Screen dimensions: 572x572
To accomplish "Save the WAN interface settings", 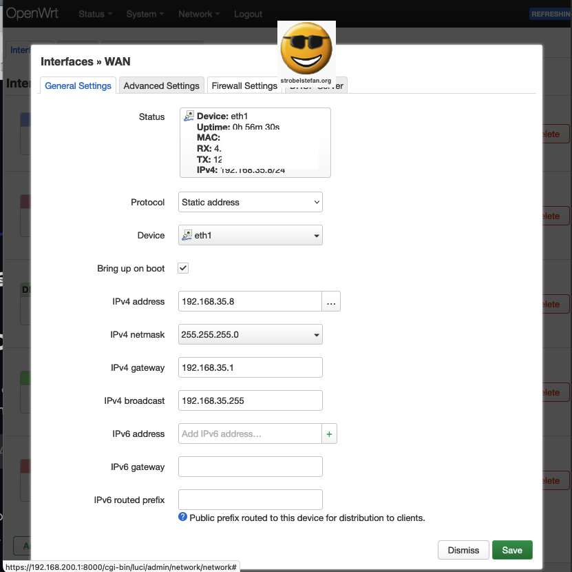I will click(512, 550).
